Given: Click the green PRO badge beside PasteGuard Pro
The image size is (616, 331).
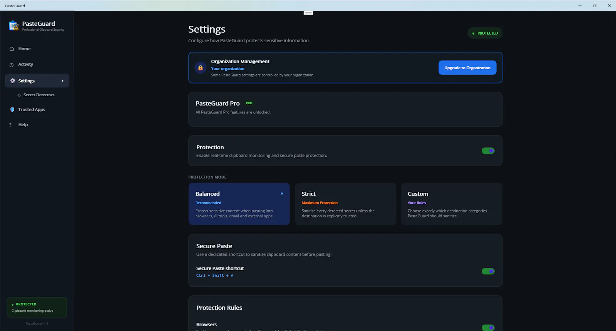Looking at the screenshot, I should 249,103.
